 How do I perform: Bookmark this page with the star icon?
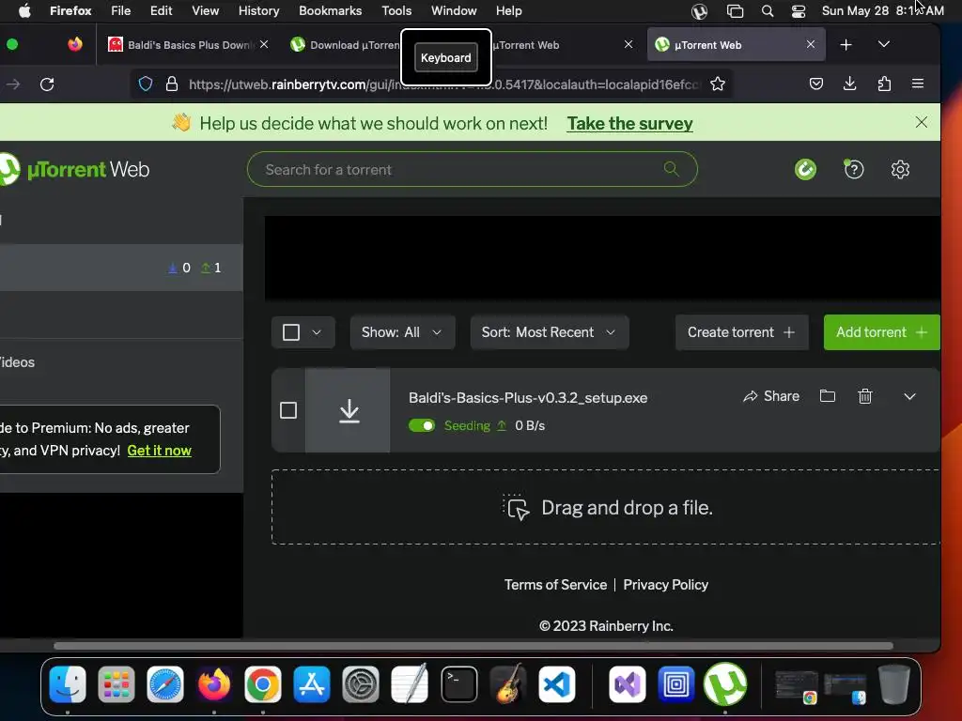pyautogui.click(x=717, y=84)
